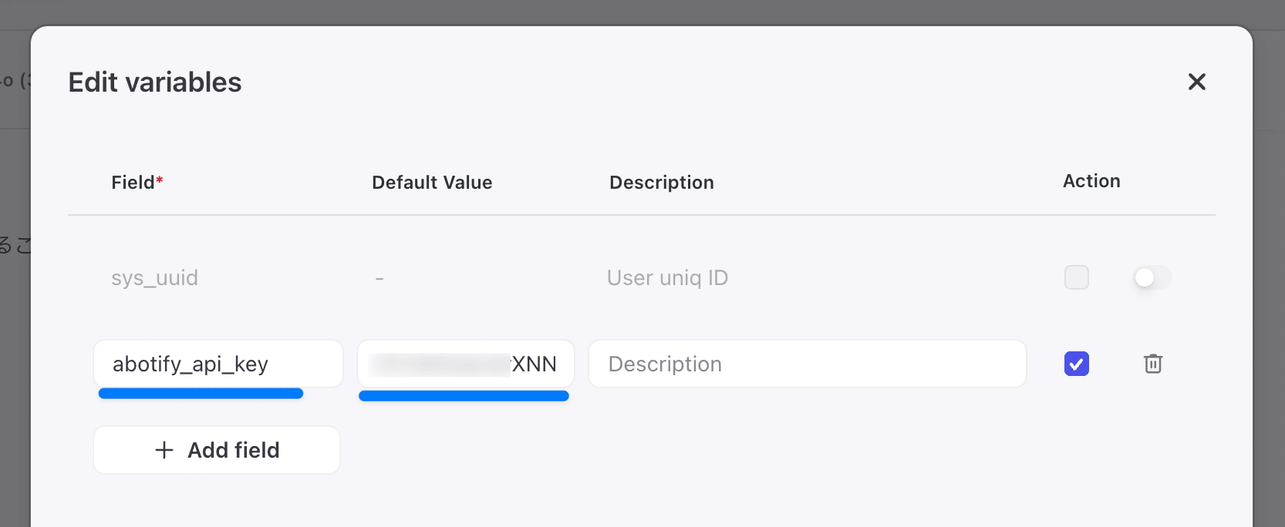Screen dimensions: 1285x527
Task: Click the Action column header
Action: [x=1091, y=181]
